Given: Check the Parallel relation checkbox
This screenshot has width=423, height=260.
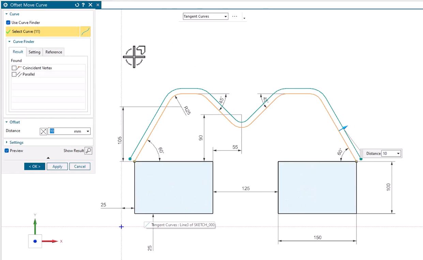Looking at the screenshot, I should coord(14,74).
